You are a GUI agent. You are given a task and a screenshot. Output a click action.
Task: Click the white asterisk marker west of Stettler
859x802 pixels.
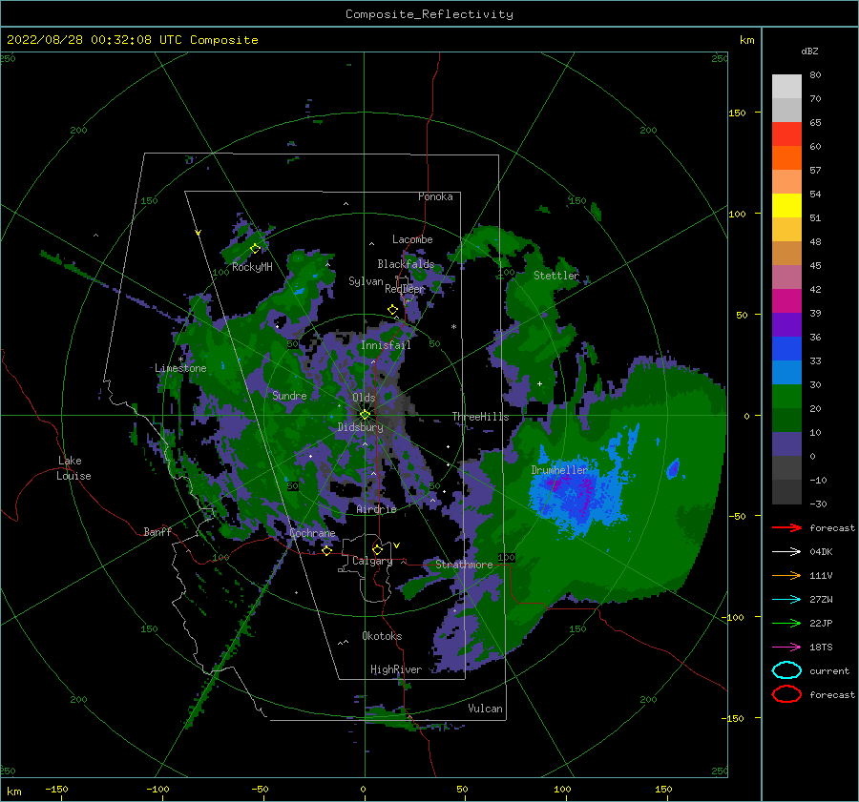coord(453,327)
